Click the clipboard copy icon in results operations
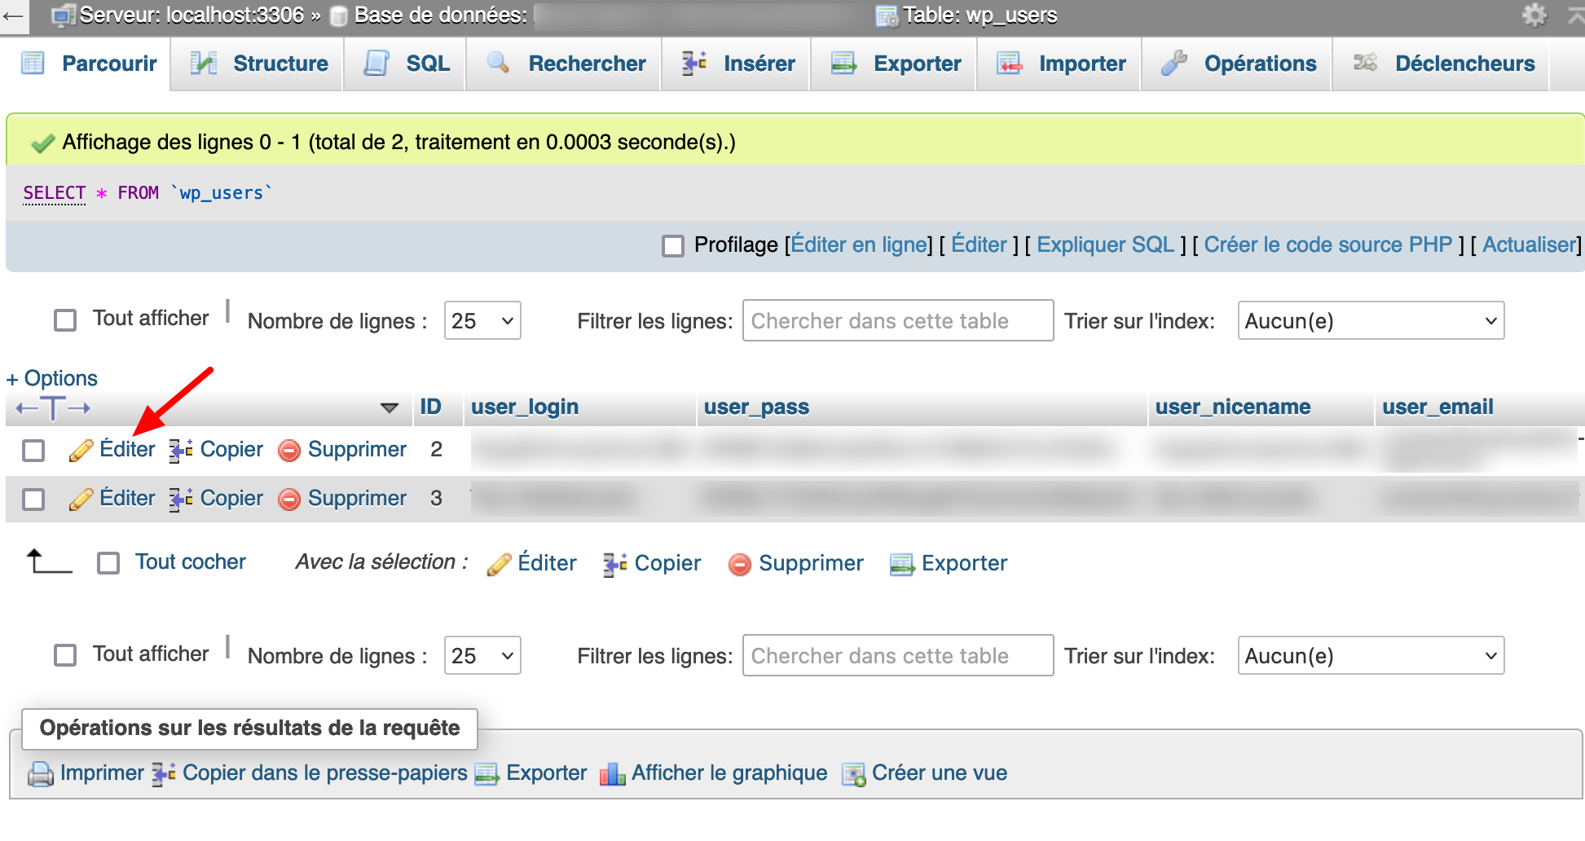 (x=165, y=773)
